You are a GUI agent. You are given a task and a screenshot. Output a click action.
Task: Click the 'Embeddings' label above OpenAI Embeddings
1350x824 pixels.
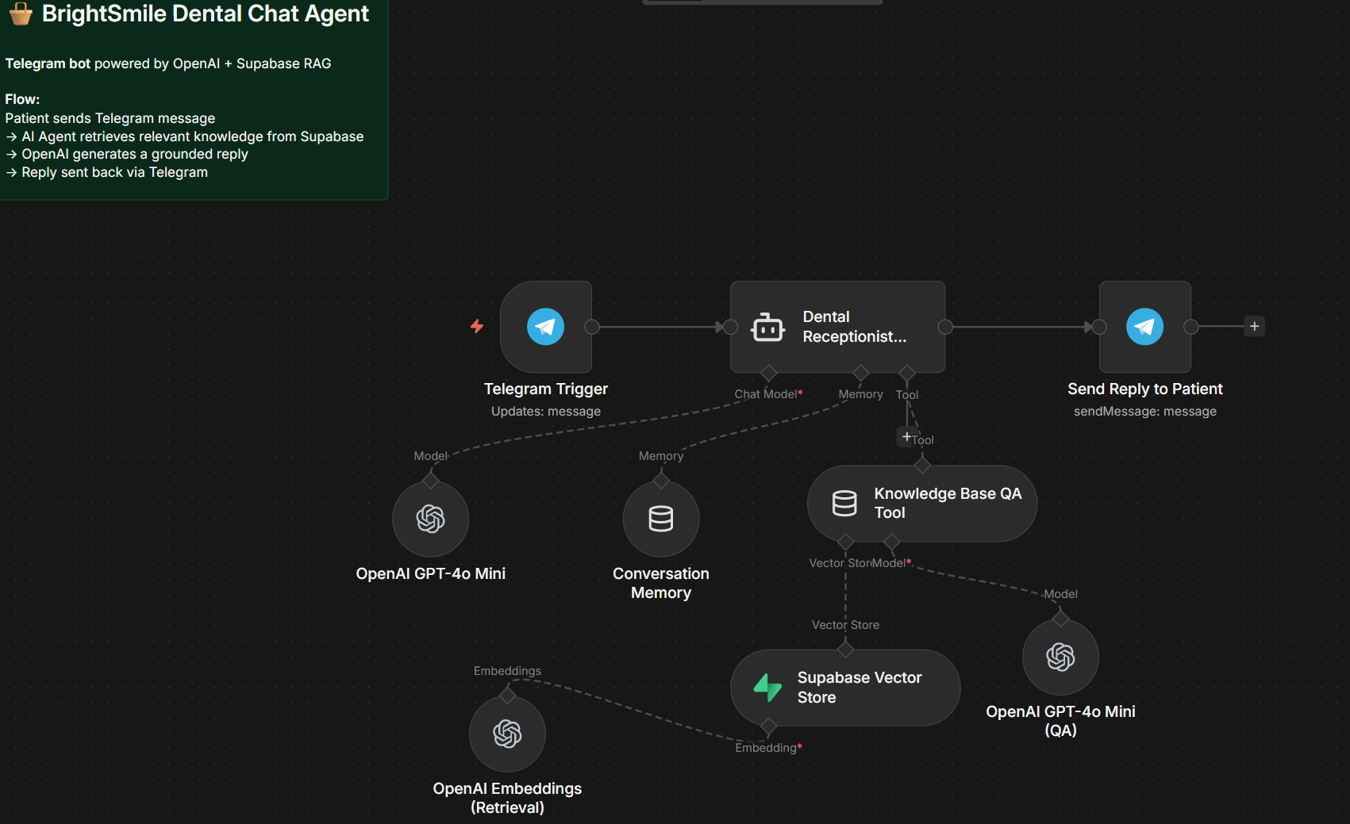pyautogui.click(x=507, y=671)
